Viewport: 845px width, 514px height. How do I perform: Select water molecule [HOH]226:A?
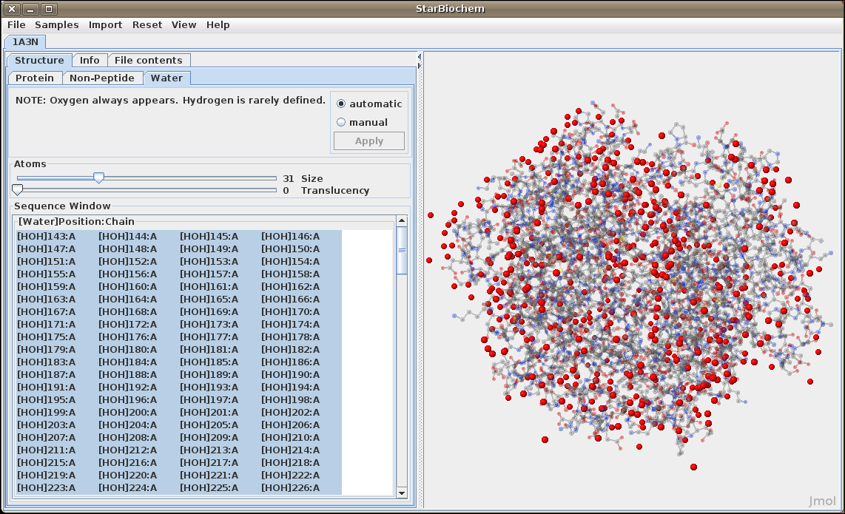291,487
